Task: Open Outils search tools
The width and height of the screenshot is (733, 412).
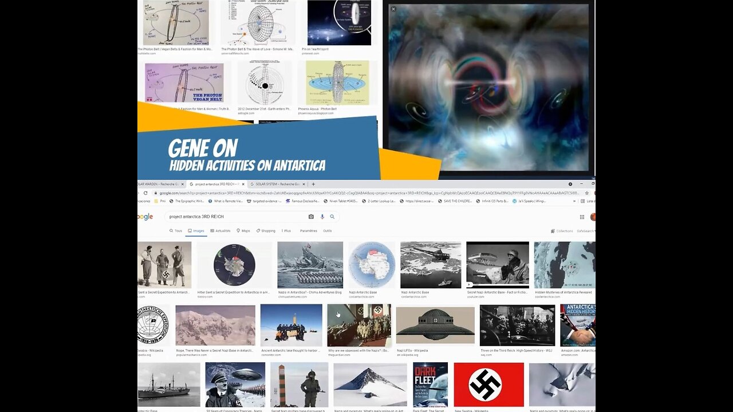Action: point(328,231)
